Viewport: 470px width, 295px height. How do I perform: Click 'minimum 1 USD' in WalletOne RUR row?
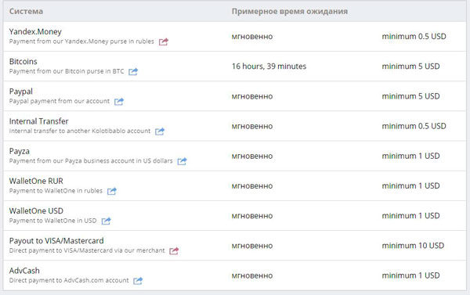coord(410,186)
